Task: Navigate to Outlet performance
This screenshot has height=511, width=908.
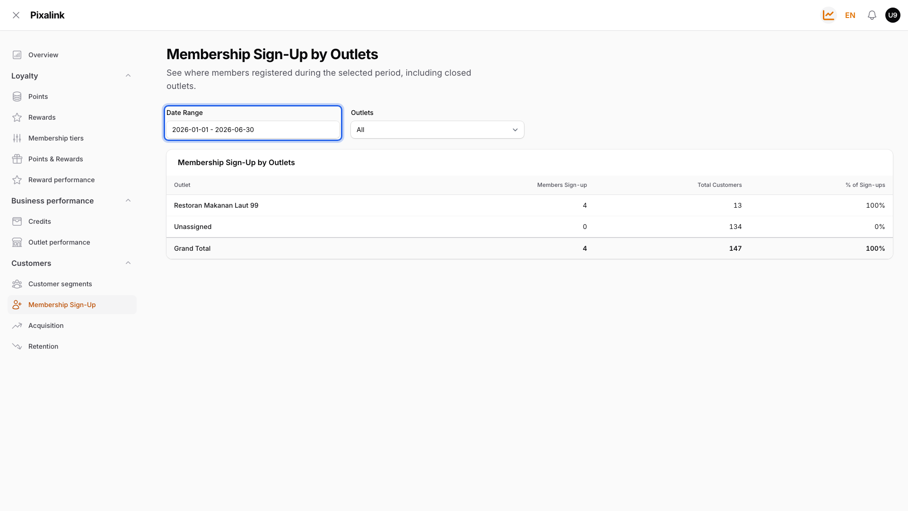Action: point(72,242)
